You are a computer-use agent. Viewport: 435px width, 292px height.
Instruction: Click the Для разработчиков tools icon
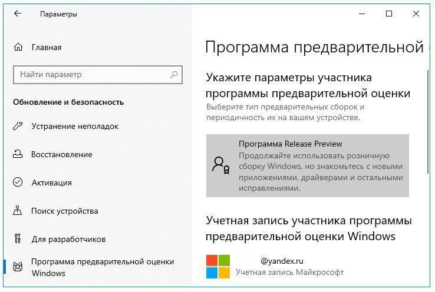coord(18,238)
